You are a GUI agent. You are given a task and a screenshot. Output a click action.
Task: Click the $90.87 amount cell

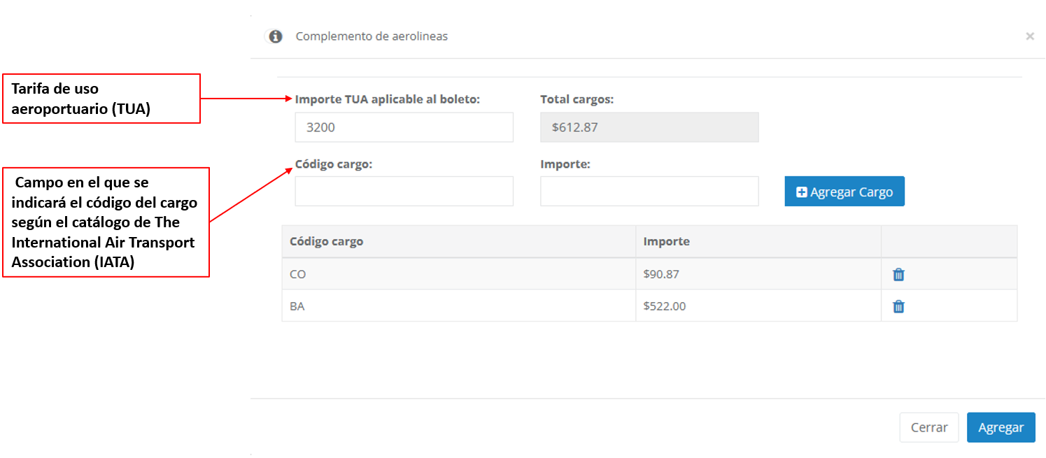(661, 274)
